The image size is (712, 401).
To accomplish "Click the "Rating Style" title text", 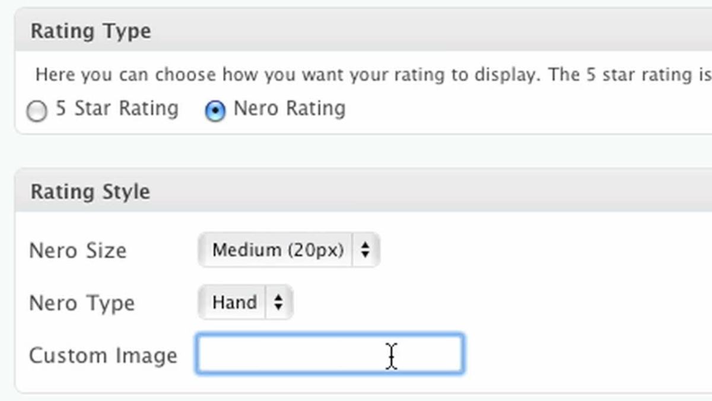I will pyautogui.click(x=90, y=192).
